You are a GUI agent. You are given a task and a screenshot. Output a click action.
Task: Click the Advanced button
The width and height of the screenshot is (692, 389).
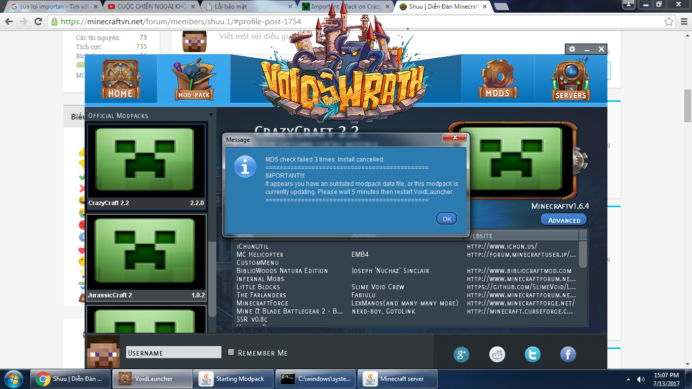pos(564,220)
